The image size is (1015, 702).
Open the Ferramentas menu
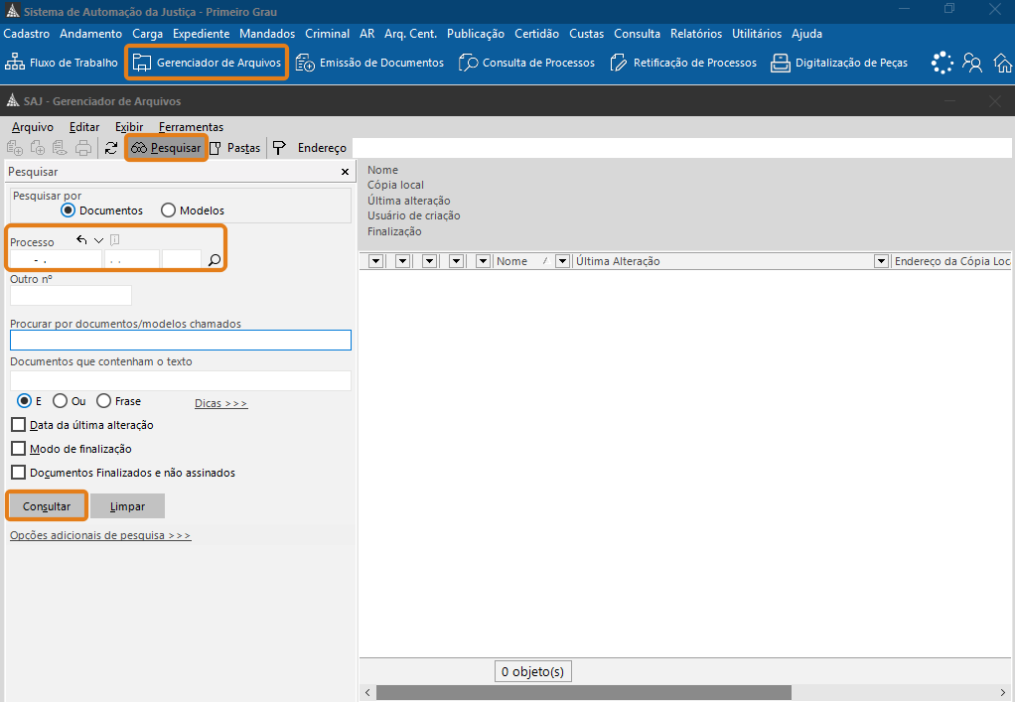(x=191, y=127)
